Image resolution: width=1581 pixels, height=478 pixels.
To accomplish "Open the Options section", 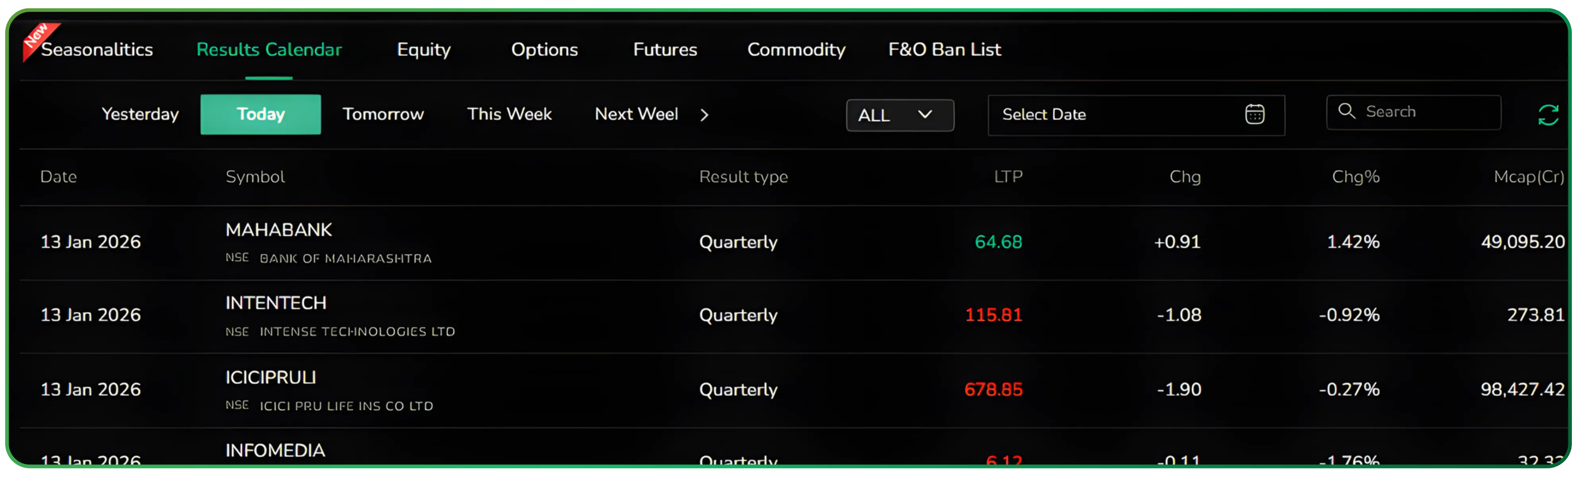I will coord(544,50).
